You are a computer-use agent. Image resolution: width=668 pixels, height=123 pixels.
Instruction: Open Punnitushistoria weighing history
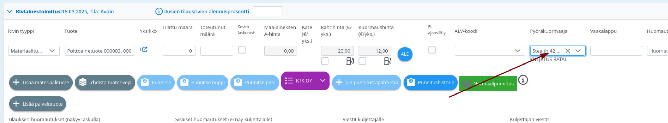(430, 83)
